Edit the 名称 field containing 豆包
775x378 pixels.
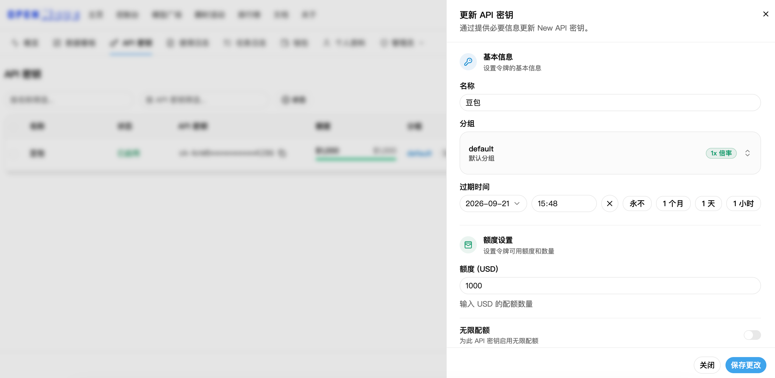tap(610, 103)
